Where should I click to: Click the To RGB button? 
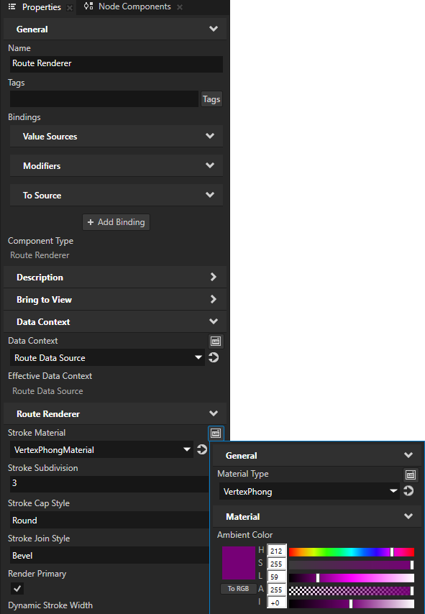(239, 589)
